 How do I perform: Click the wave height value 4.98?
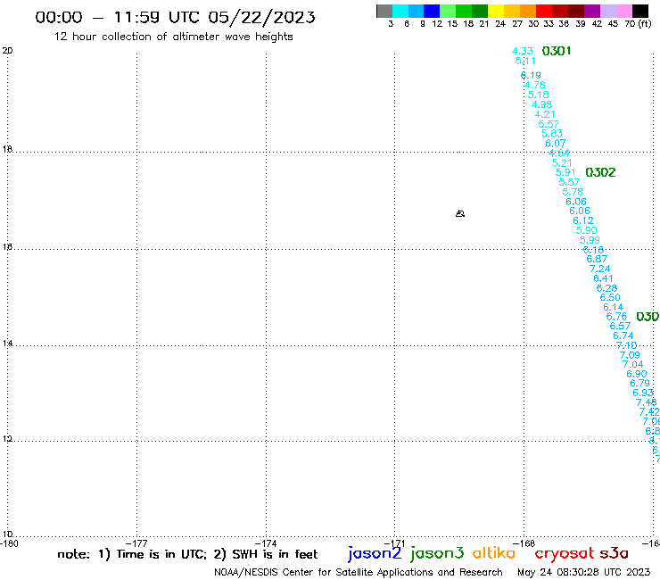(x=541, y=104)
